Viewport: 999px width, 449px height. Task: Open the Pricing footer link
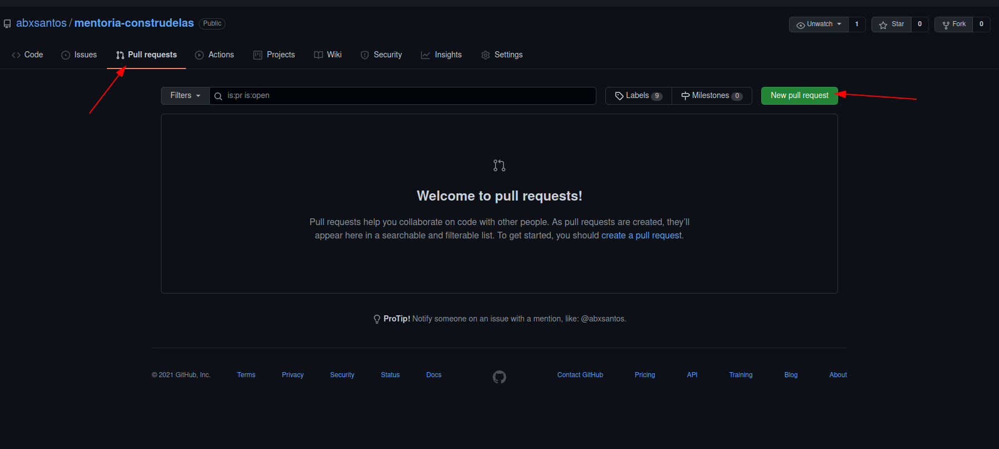(645, 375)
